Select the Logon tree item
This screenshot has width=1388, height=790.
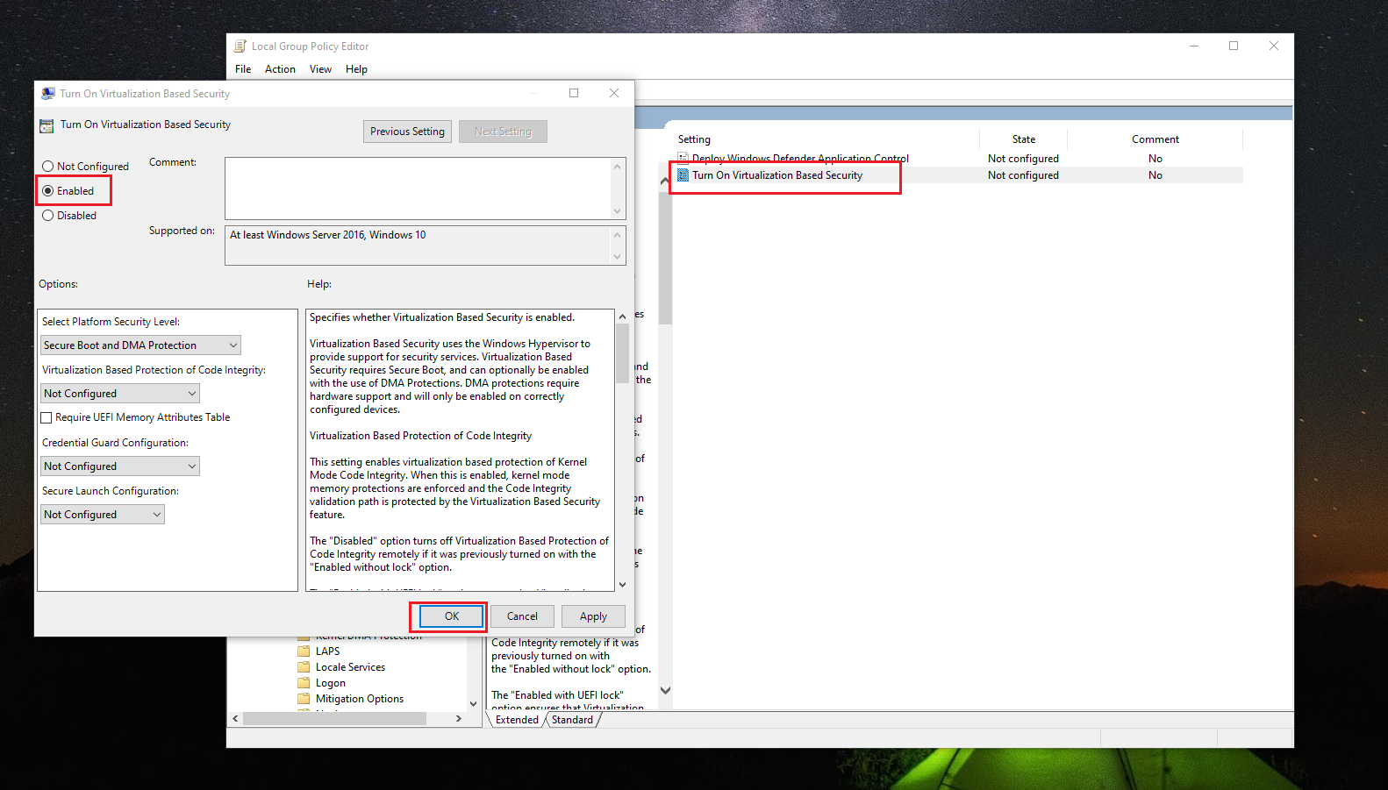pyautogui.click(x=331, y=683)
